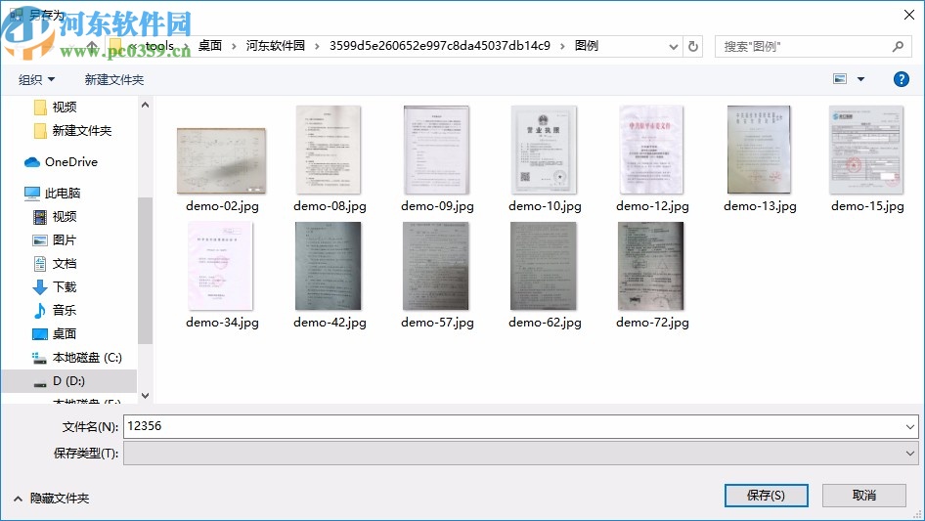Click the refresh button beside address bar

(693, 46)
